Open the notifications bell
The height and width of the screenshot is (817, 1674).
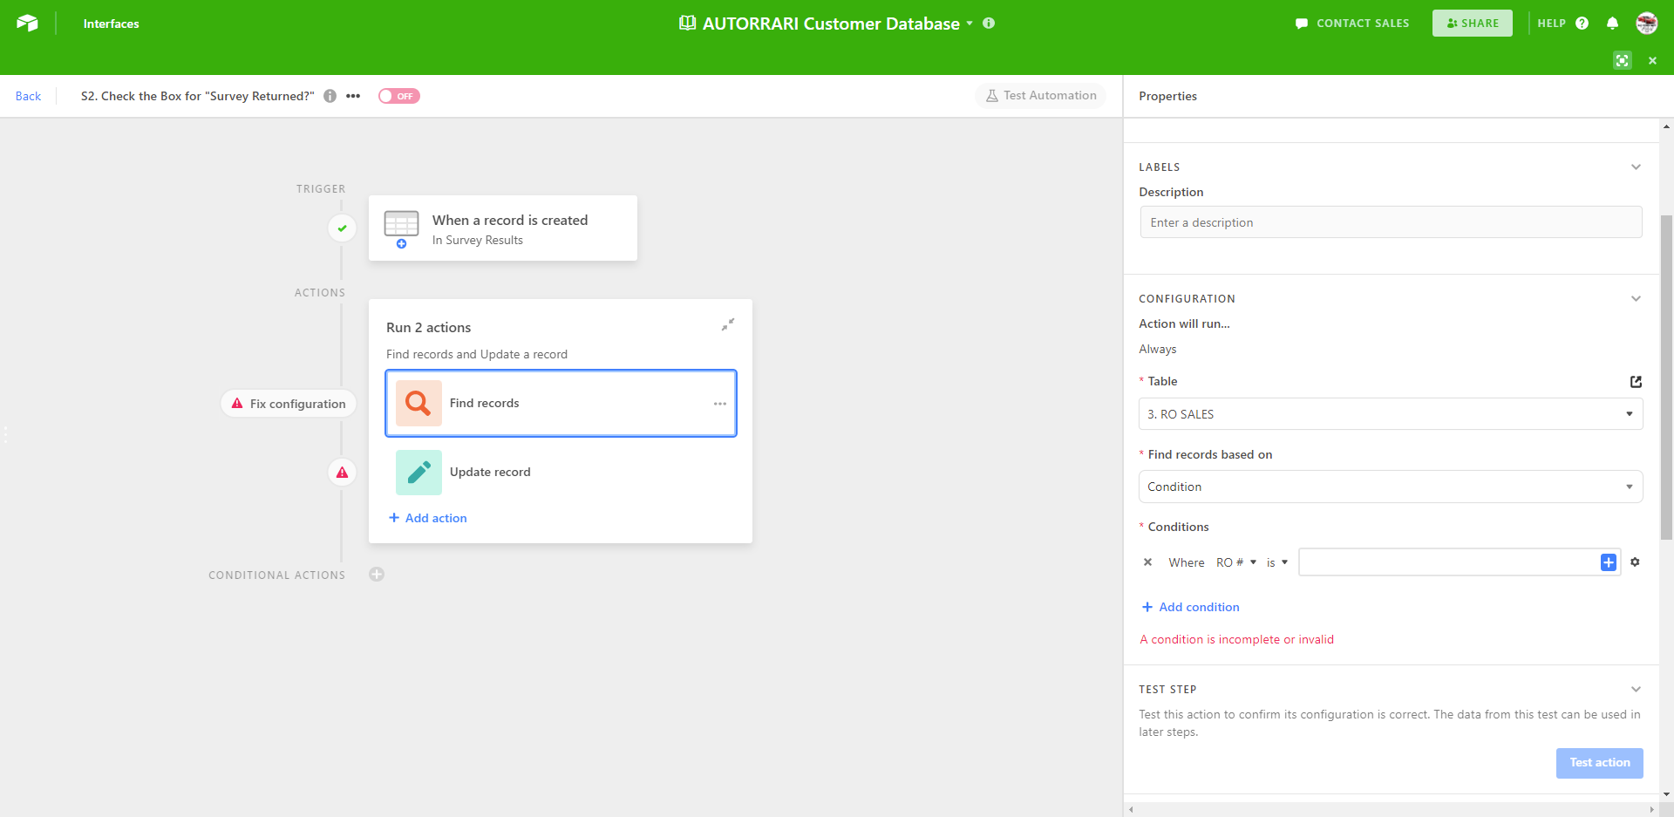point(1612,24)
